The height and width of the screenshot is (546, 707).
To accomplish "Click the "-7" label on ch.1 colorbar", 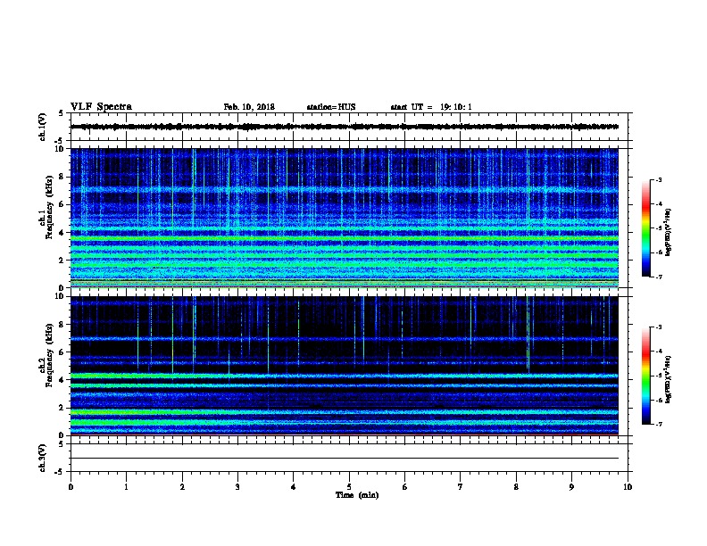I will [658, 277].
